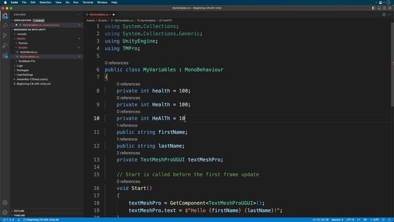Click the Apple menu icon
Image resolution: width=394 pixels, height=222 pixels.
coord(6,2)
